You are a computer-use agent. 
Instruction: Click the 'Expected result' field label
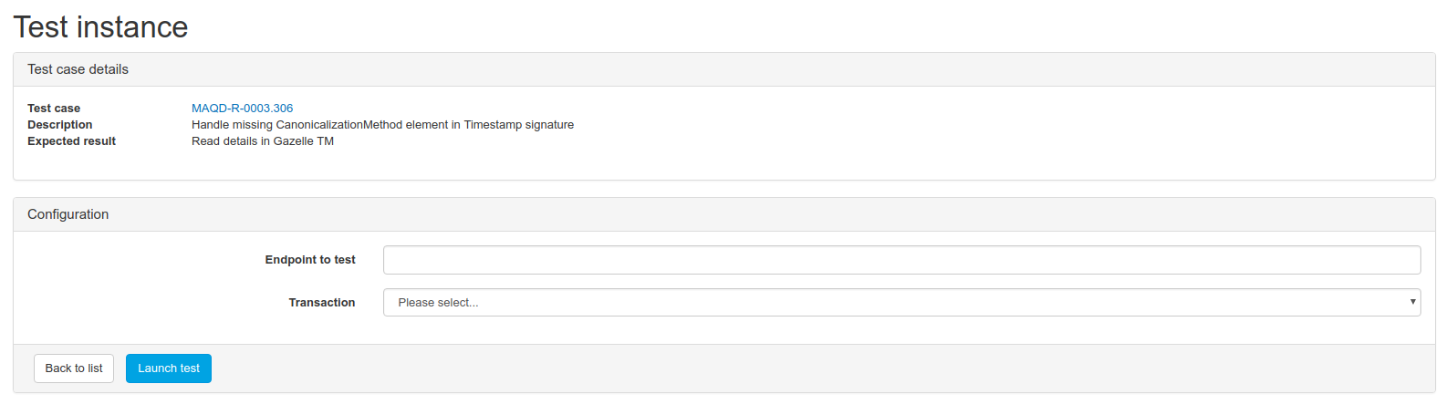click(x=71, y=141)
